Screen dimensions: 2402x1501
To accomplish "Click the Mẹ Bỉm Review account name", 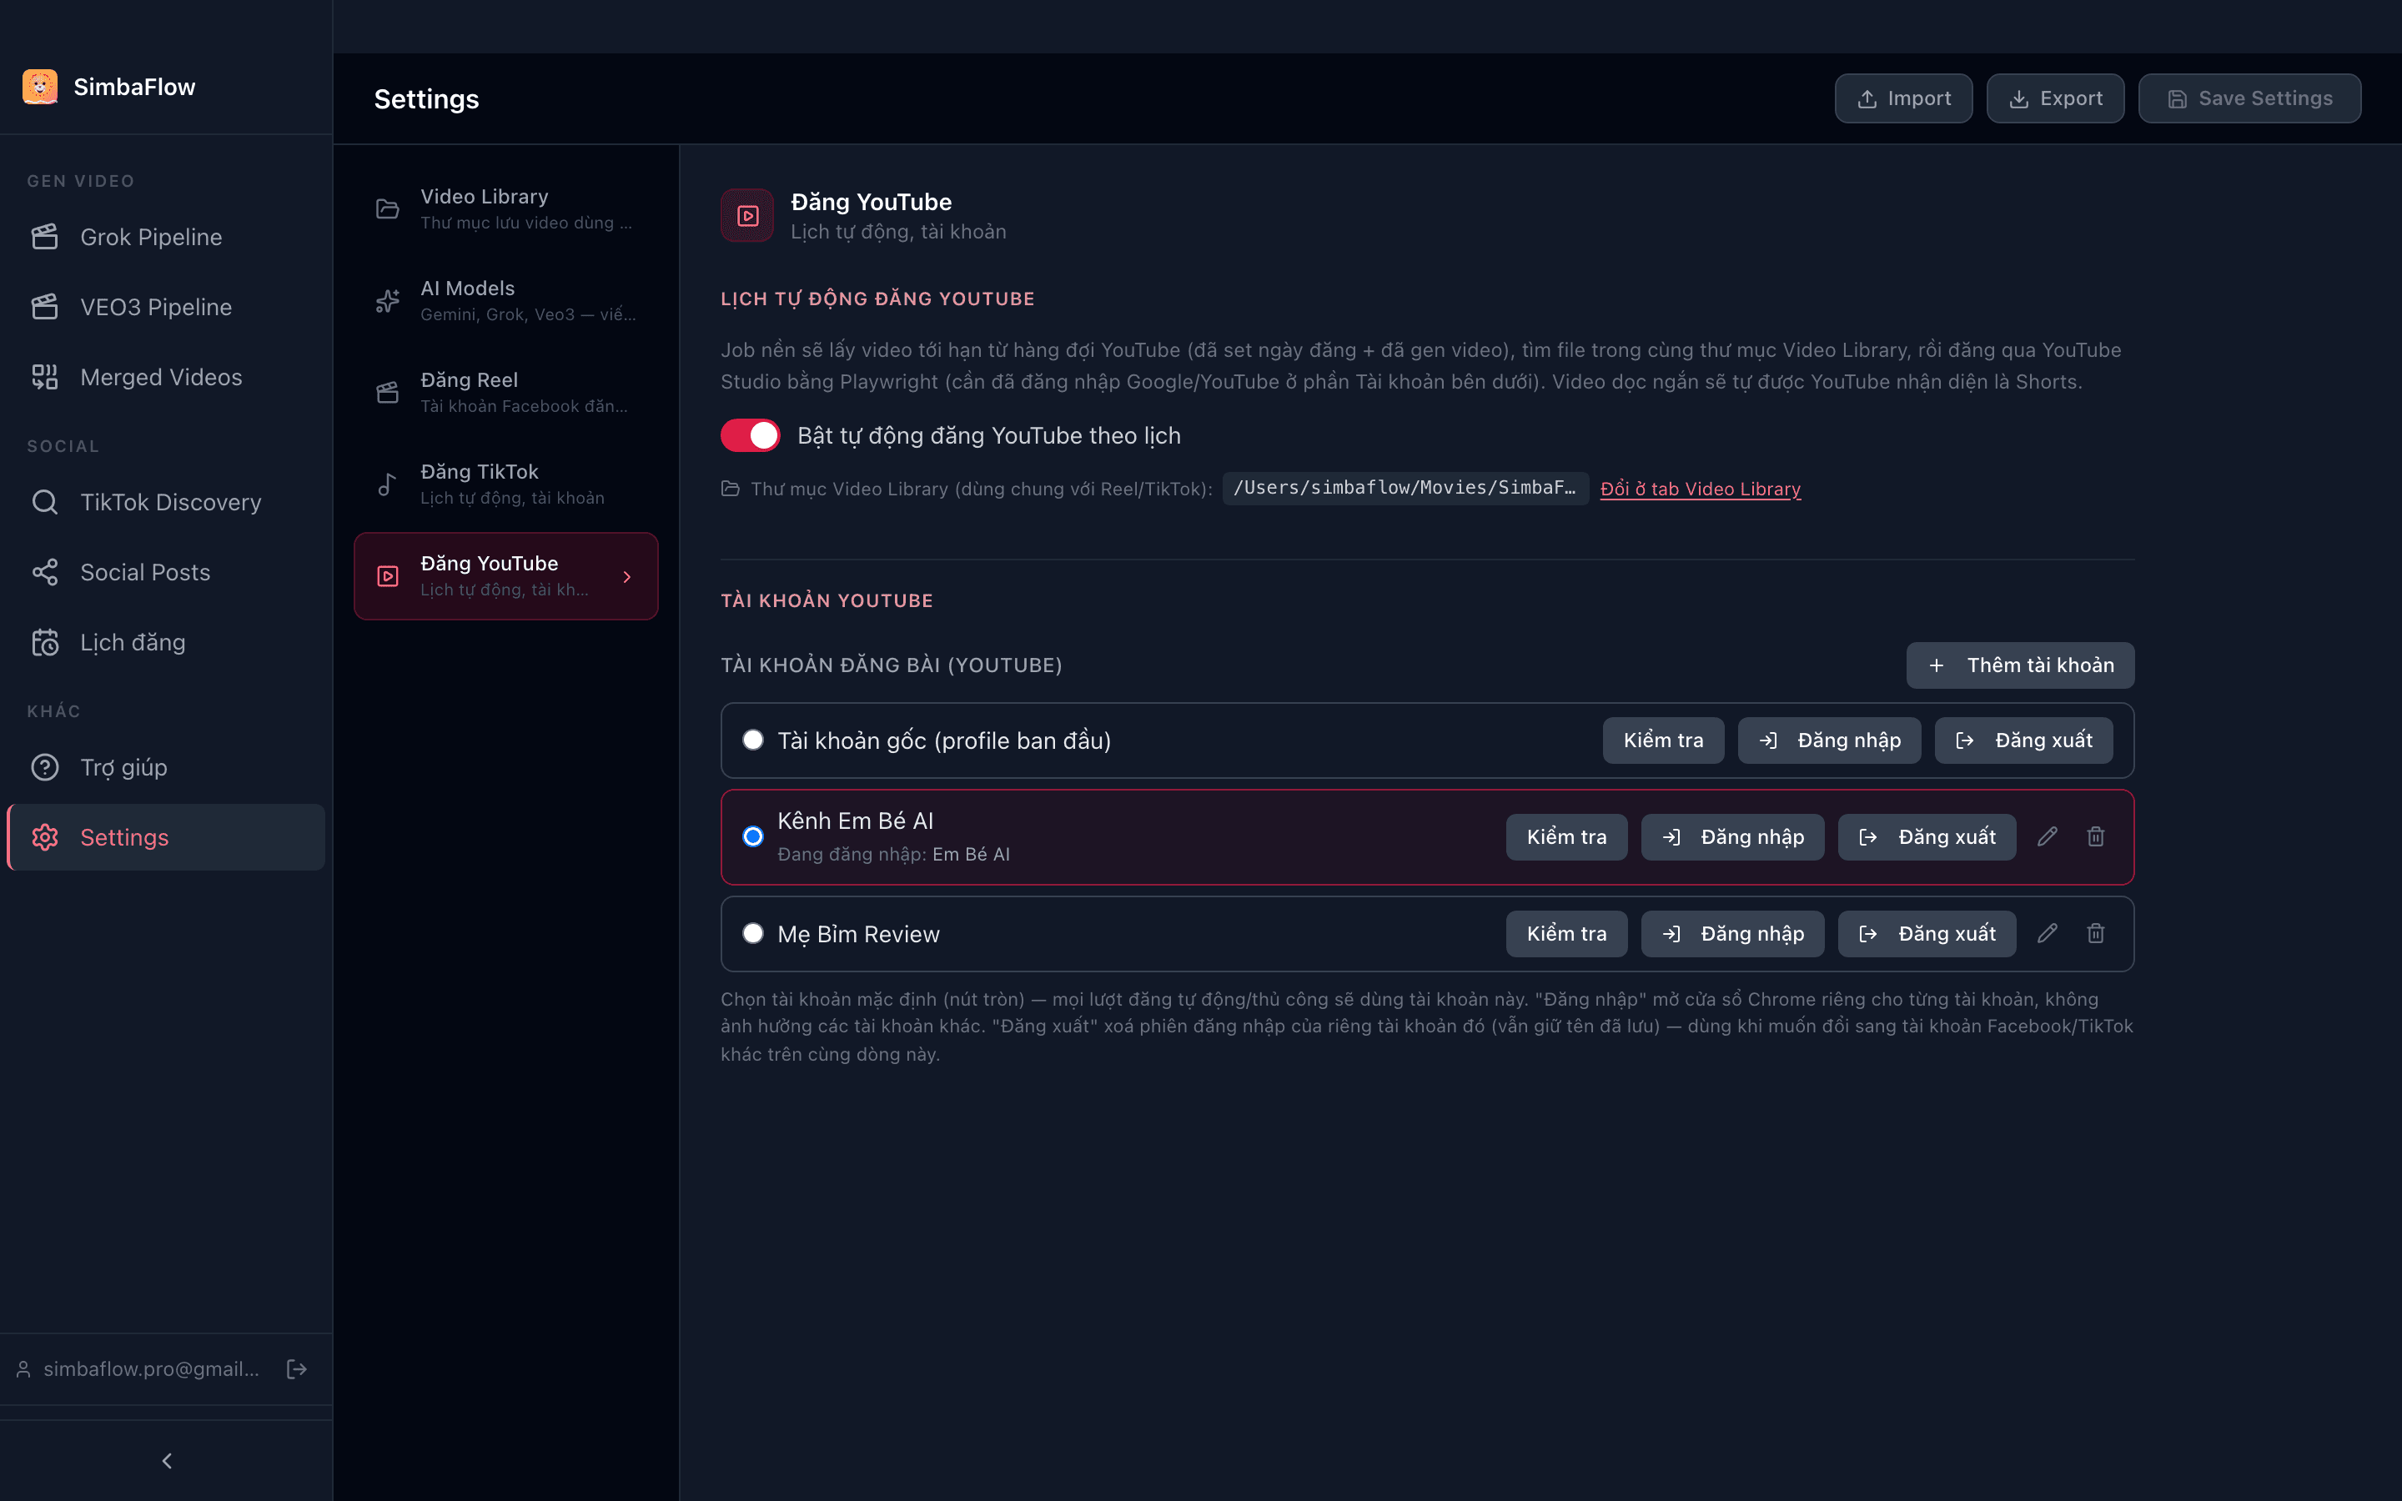I will pyautogui.click(x=858, y=934).
